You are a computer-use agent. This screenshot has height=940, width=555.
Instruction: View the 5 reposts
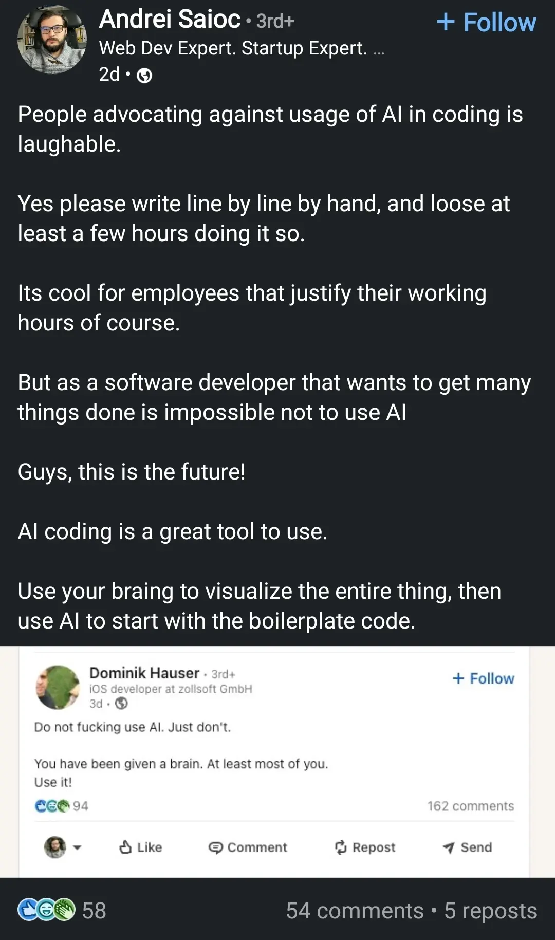click(x=490, y=911)
